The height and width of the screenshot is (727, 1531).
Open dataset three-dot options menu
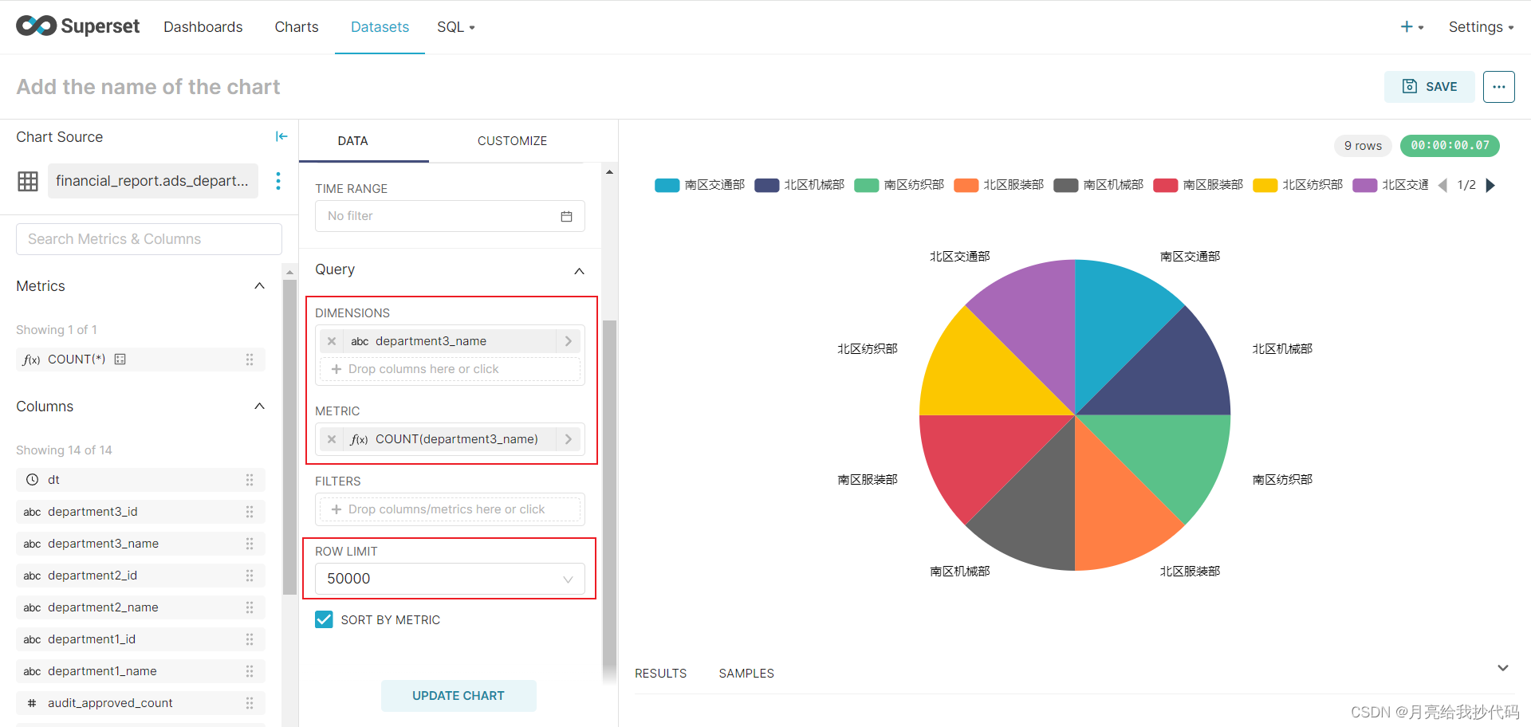coord(278,181)
